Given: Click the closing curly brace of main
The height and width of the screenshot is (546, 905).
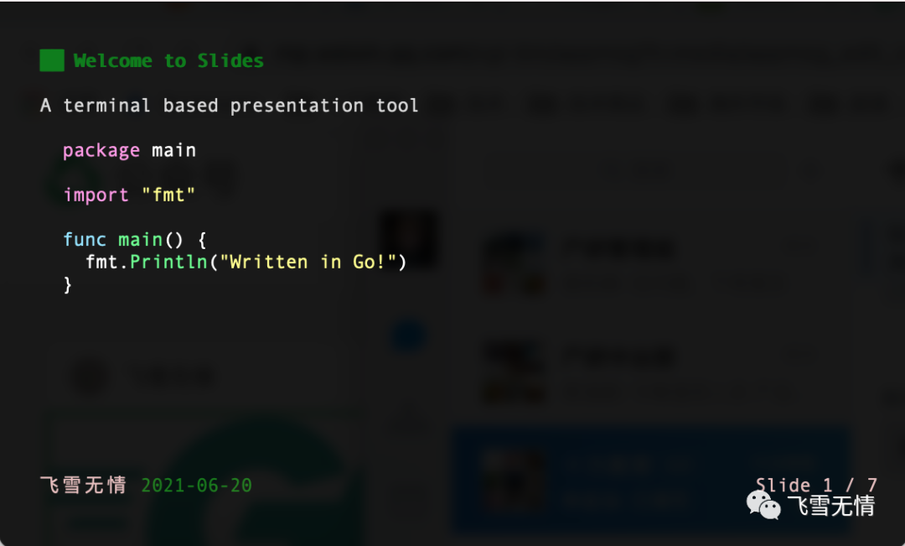Looking at the screenshot, I should pos(68,285).
